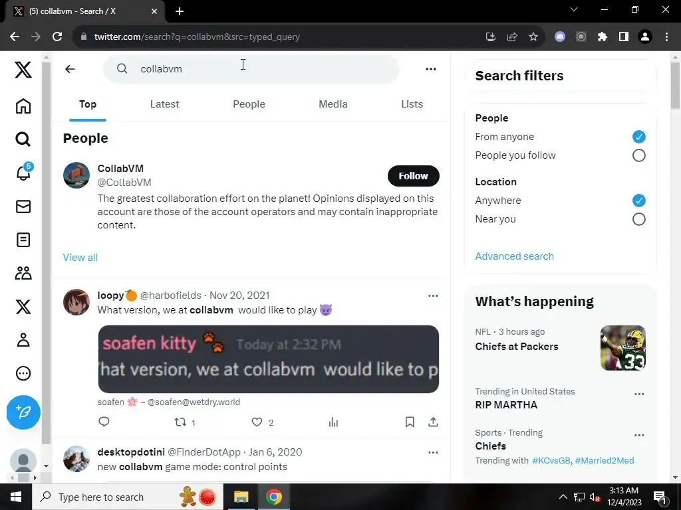Image resolution: width=681 pixels, height=510 pixels.
Task: Open the X logo home link in sidebar
Action: [23, 70]
